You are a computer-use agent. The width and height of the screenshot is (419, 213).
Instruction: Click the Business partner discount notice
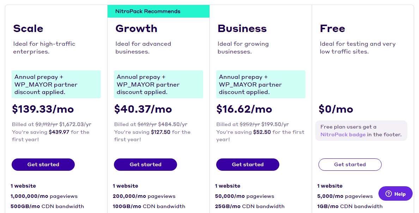click(x=261, y=84)
